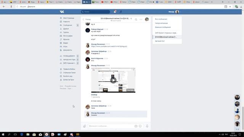Open the music note icon in header
The image size is (244, 137).
[121, 12]
